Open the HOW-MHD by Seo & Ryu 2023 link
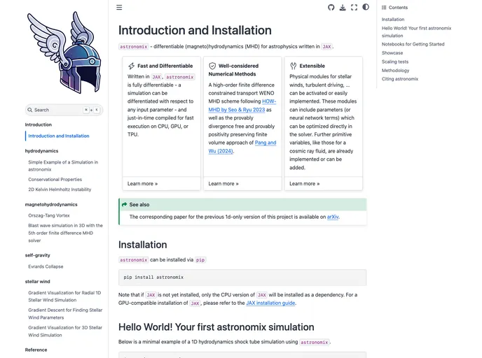 coord(242,106)
